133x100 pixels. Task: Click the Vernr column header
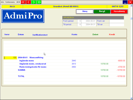(x=7, y=35)
